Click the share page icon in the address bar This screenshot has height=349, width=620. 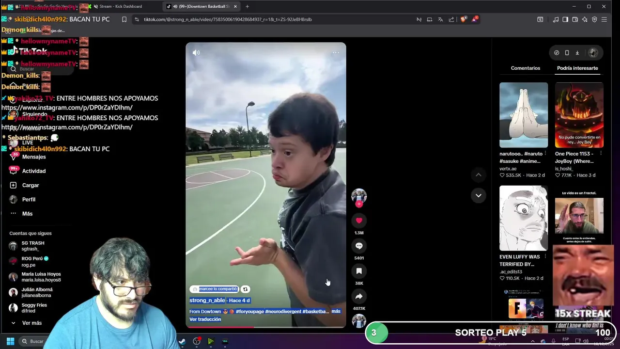[x=451, y=19]
